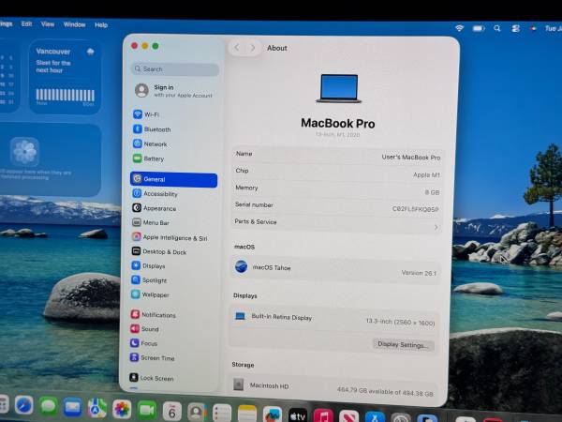This screenshot has height=422, width=562.
Task: Open Screen Time settings
Action: click(x=157, y=358)
